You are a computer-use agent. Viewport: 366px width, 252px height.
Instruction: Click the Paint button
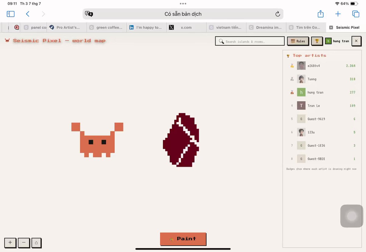click(x=183, y=239)
